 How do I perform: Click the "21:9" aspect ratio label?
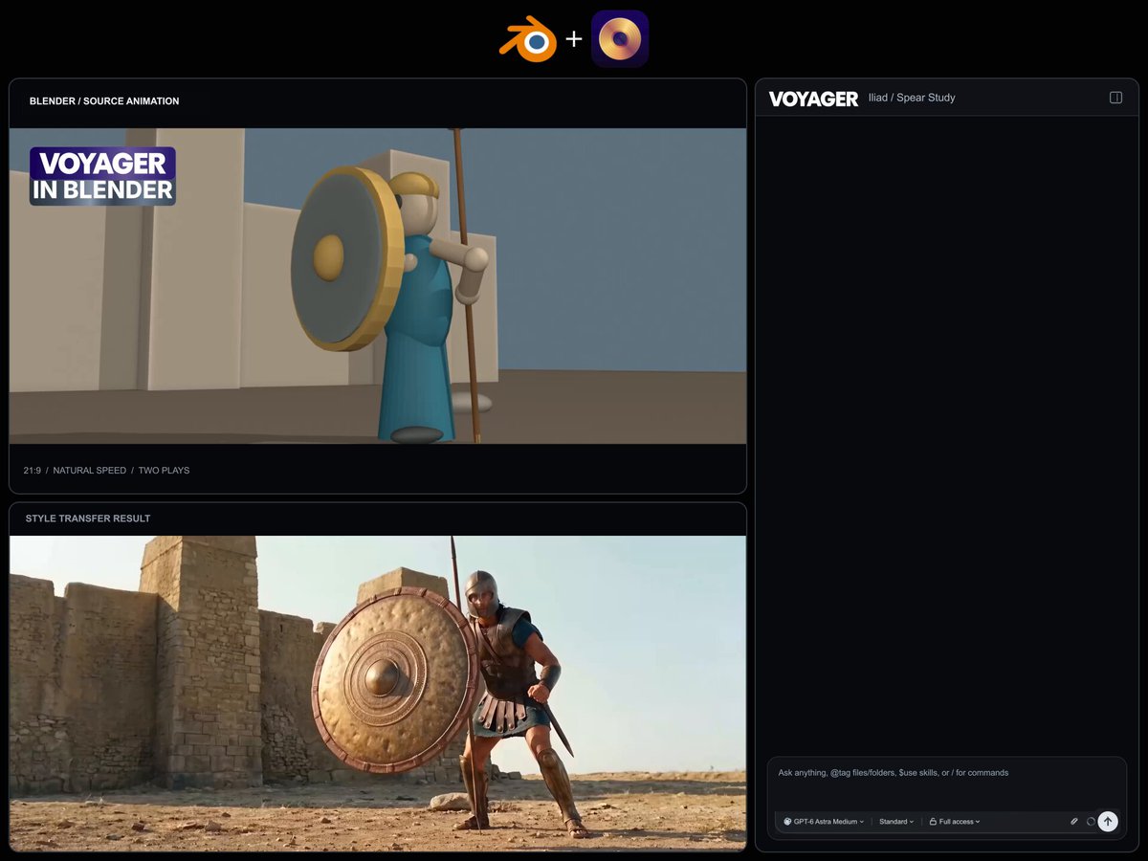(x=33, y=471)
